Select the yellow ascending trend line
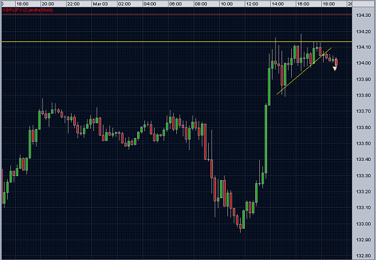 [304, 71]
